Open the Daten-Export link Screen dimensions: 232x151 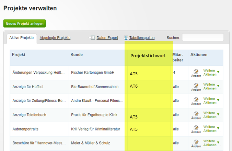[107, 38]
